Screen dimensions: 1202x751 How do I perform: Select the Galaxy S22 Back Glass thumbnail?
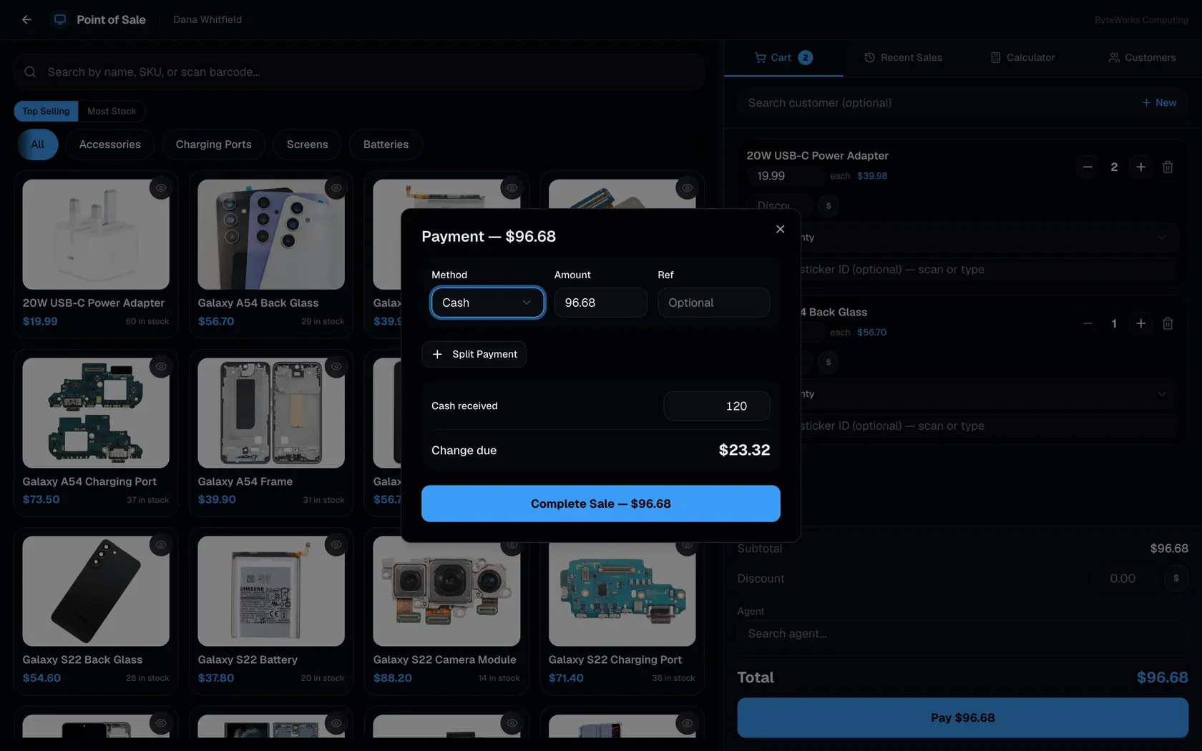pyautogui.click(x=96, y=591)
